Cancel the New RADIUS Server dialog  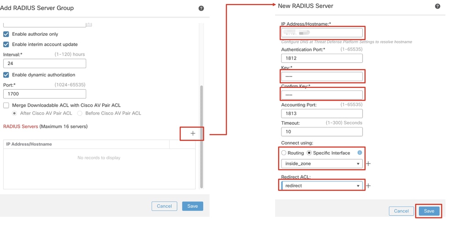(401, 211)
